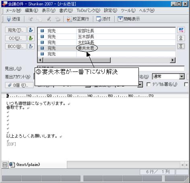Switch to 簡略表示 compact view
The image size is (190, 183).
(x=120, y=19)
